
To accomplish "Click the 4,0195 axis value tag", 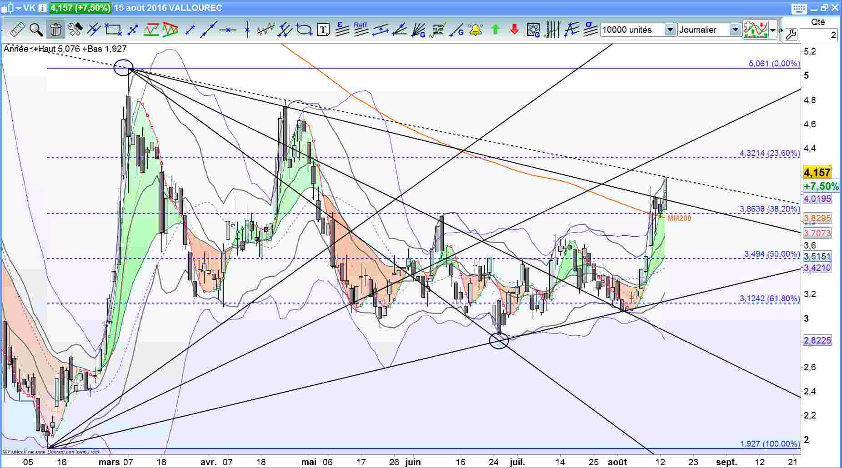I will [817, 199].
